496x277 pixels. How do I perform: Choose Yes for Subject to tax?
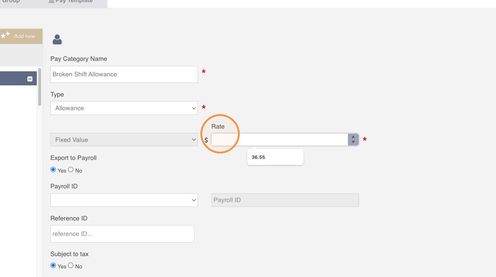[53, 265]
